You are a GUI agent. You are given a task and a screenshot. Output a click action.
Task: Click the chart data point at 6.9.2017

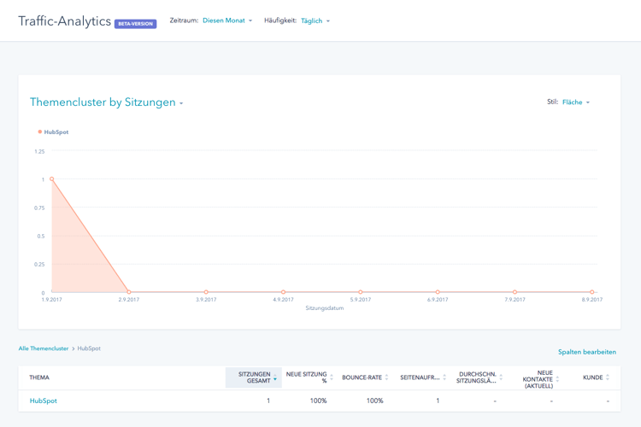(438, 292)
